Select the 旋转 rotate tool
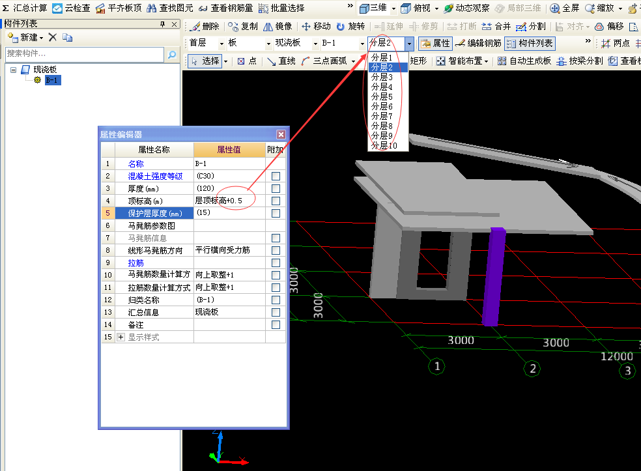Image resolution: width=641 pixels, height=471 pixels. [350, 26]
